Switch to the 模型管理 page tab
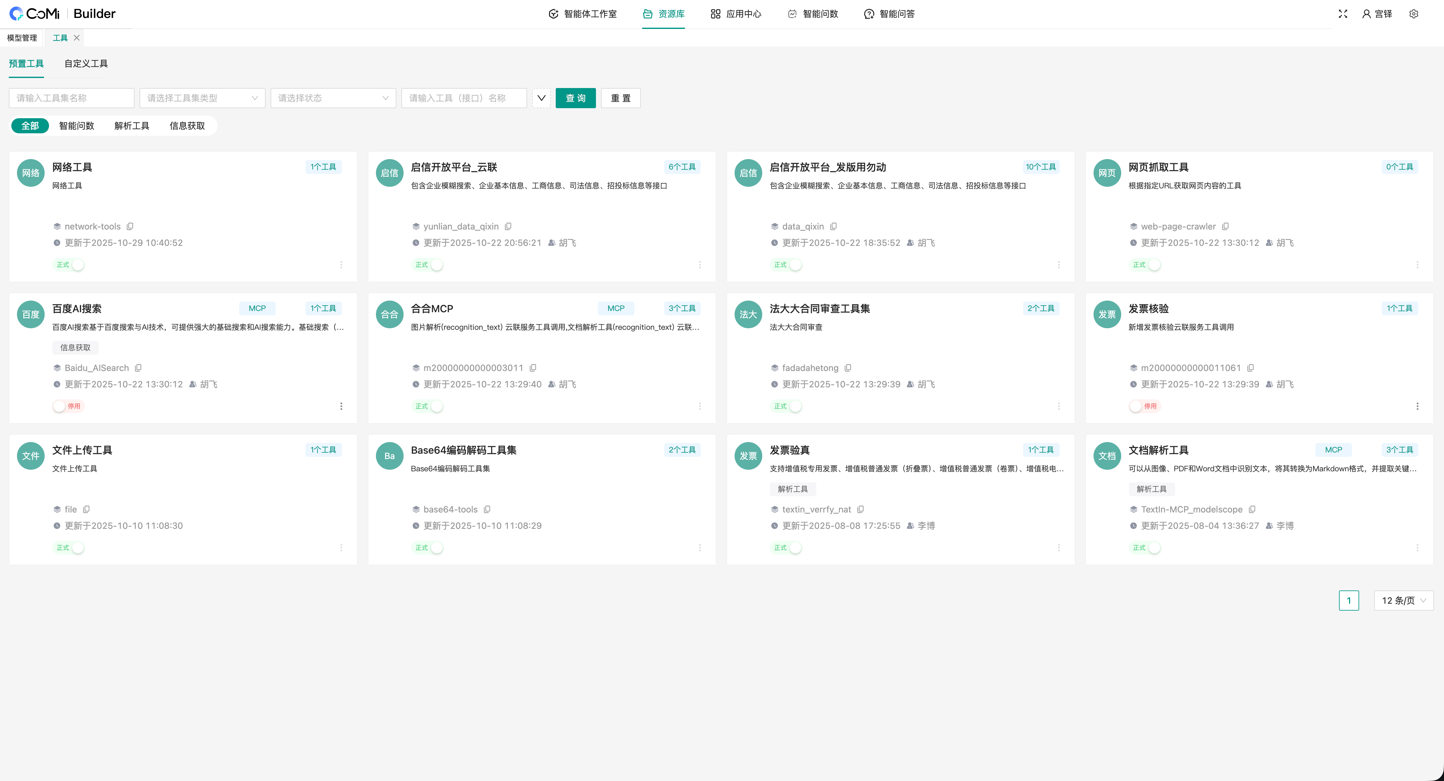The height and width of the screenshot is (781, 1444). pos(22,37)
